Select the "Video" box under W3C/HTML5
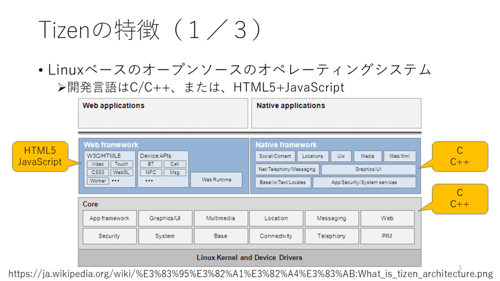Image resolution: width=500 pixels, height=281 pixels. coord(98,164)
